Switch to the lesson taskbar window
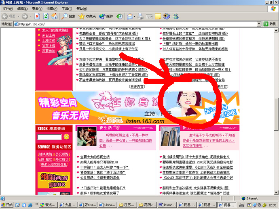Viewport: 279px width, 209px height. coord(167,205)
